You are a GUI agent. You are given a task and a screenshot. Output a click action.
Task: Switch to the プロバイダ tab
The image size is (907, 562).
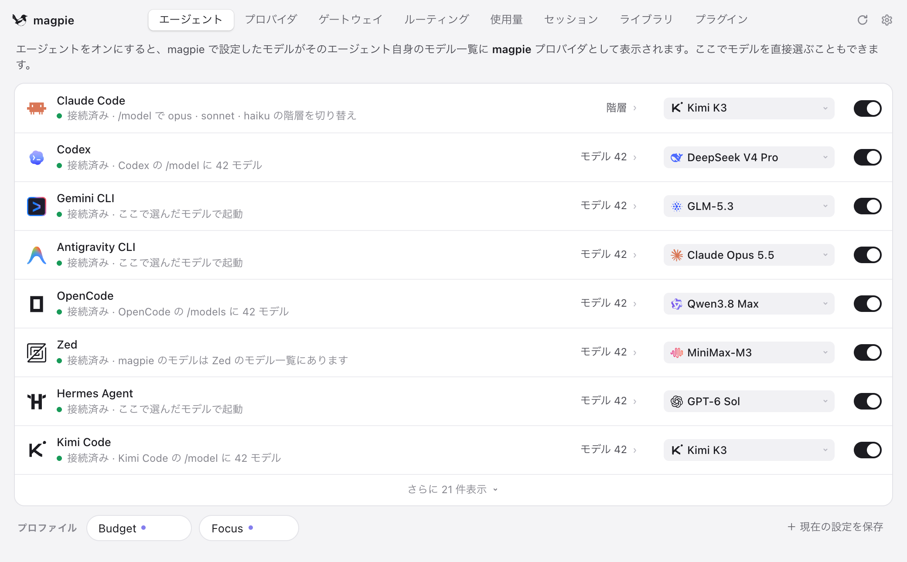point(271,20)
